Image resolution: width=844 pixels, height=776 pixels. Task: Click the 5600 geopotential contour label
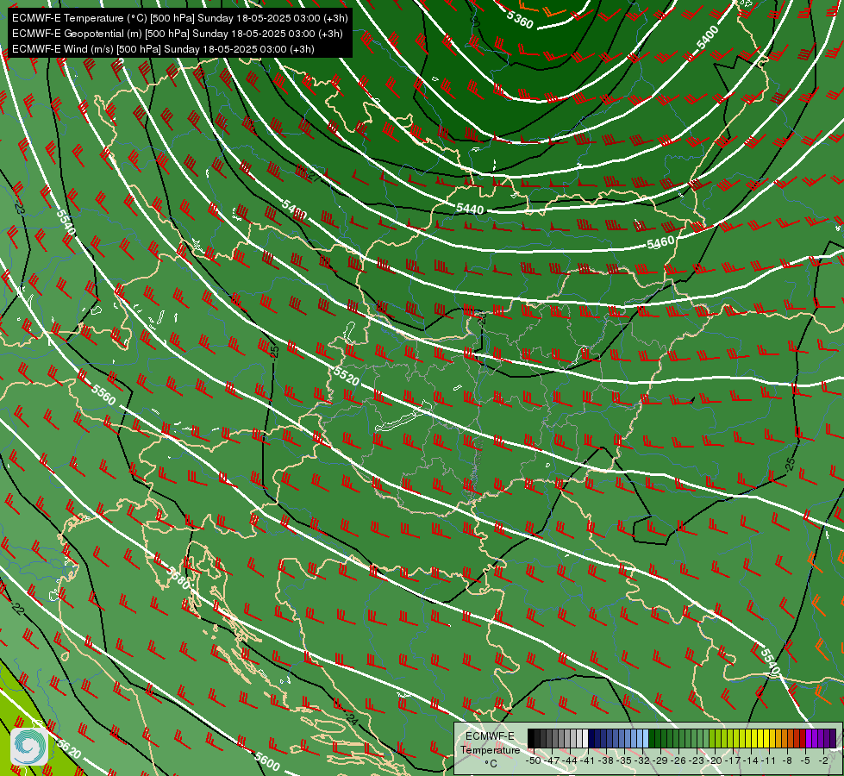[x=267, y=761]
